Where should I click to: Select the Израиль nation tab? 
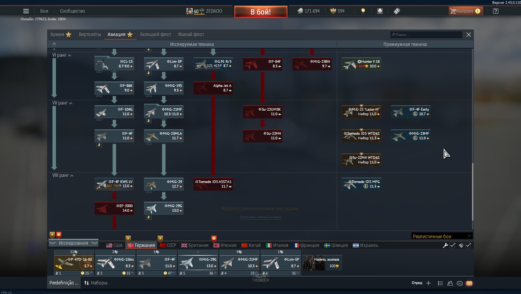pyautogui.click(x=365, y=245)
